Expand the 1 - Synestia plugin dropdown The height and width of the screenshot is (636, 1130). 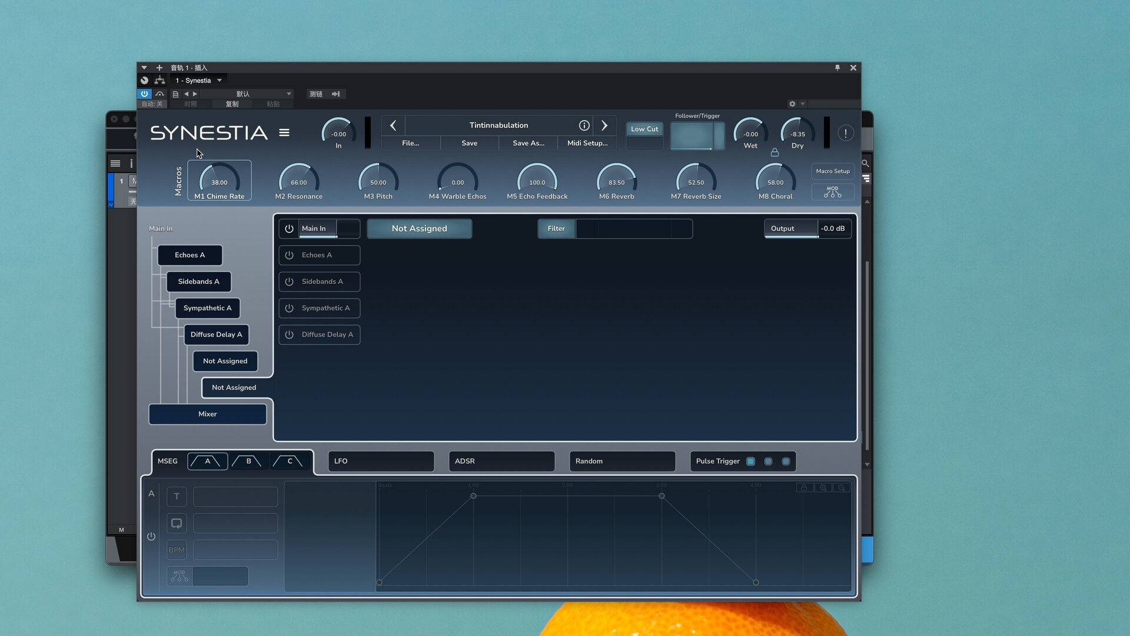[220, 81]
